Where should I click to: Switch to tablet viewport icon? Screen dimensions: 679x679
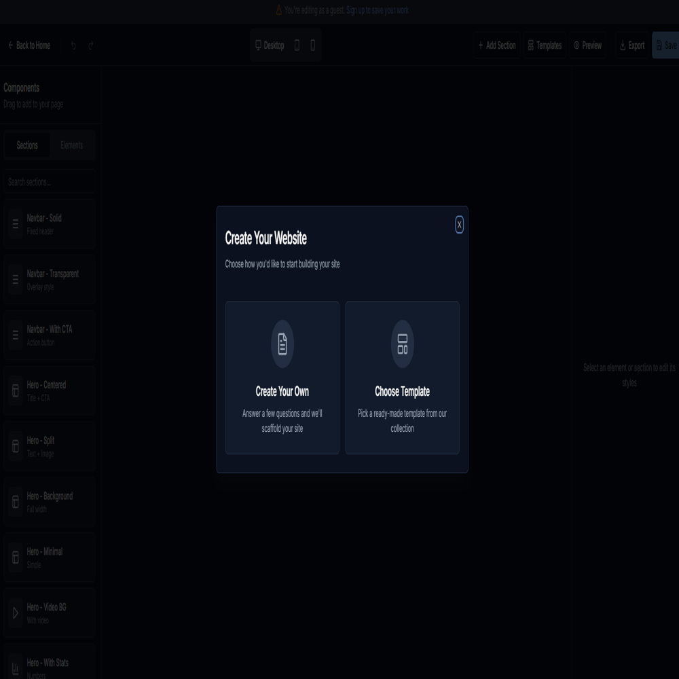297,45
